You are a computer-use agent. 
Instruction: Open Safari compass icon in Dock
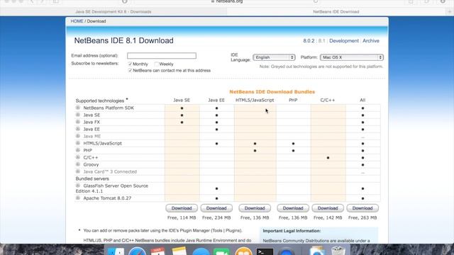tap(137, 251)
